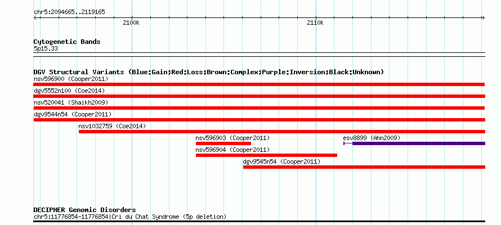This screenshot has height=225, width=501.
Task: Click the DECIPHER Genomic Disorders track title
Action: tap(84, 210)
